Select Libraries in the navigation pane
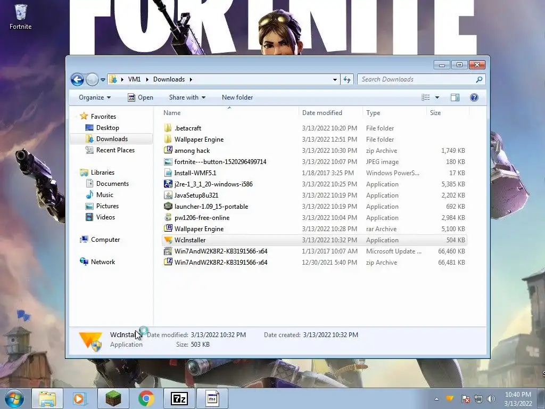This screenshot has width=545, height=409. pos(103,173)
